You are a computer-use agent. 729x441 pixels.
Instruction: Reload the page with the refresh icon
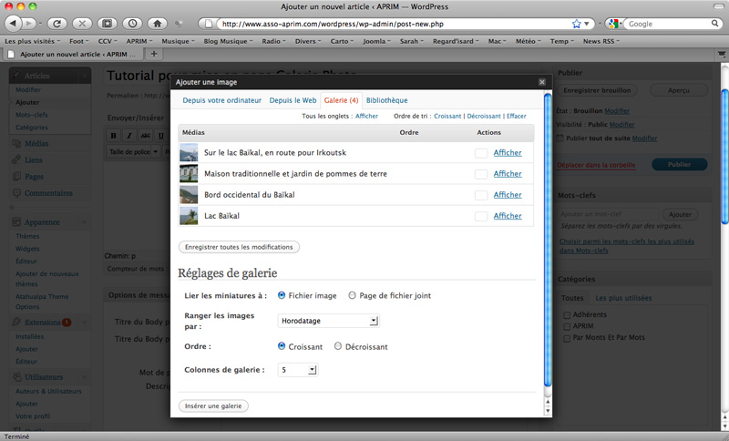coord(56,24)
